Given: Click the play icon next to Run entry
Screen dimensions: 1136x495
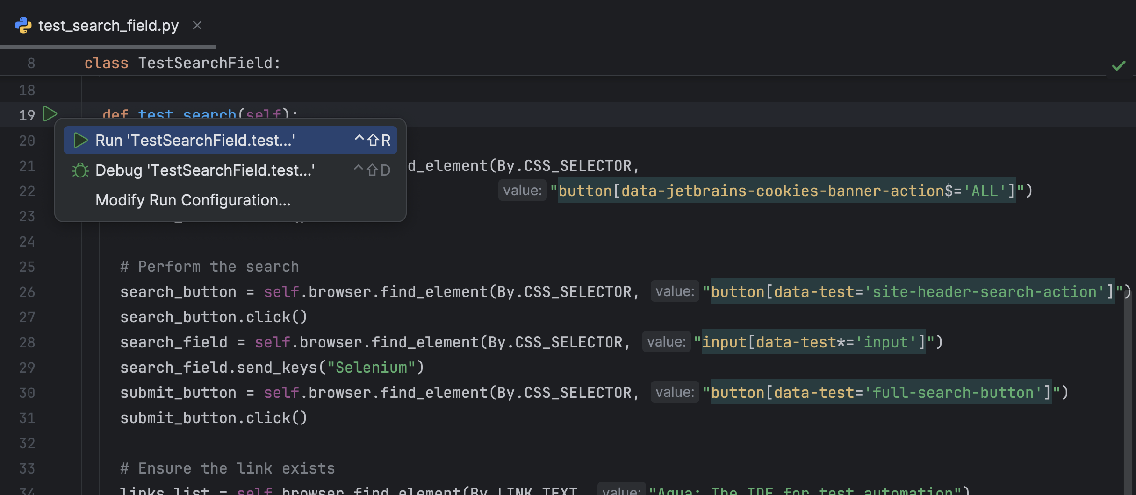Looking at the screenshot, I should point(80,140).
